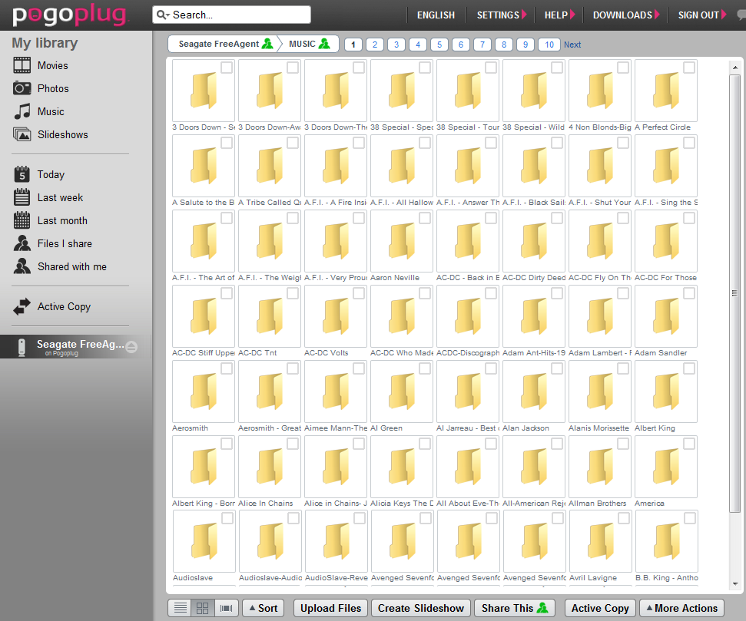Open Music library section

point(51,111)
